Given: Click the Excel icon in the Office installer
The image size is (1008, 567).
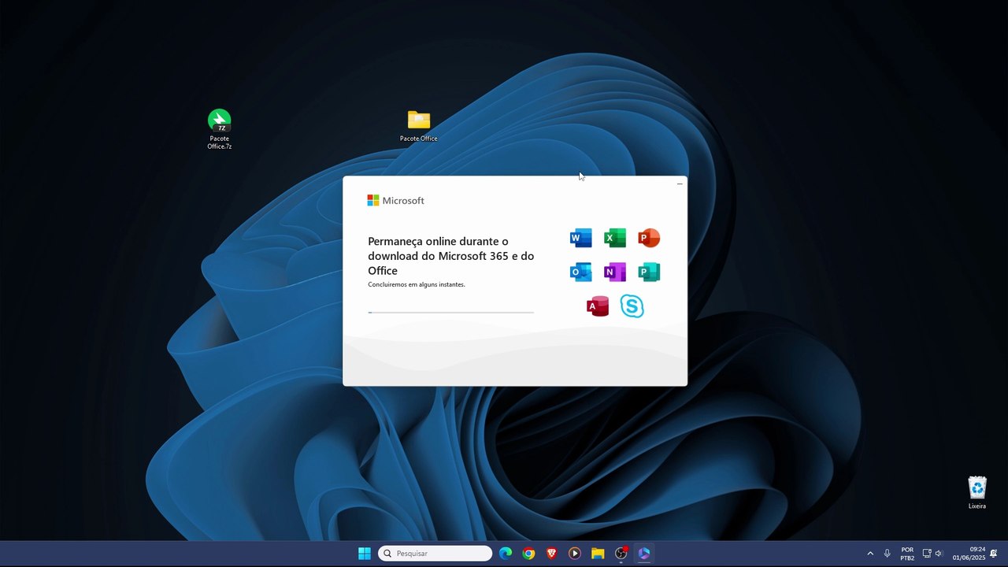Looking at the screenshot, I should point(614,238).
